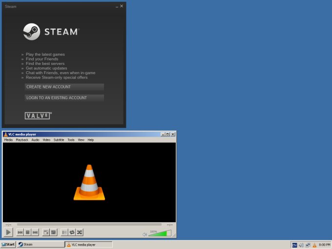Toggle fullscreen video in VLC
The width and height of the screenshot is (332, 249).
click(46, 232)
